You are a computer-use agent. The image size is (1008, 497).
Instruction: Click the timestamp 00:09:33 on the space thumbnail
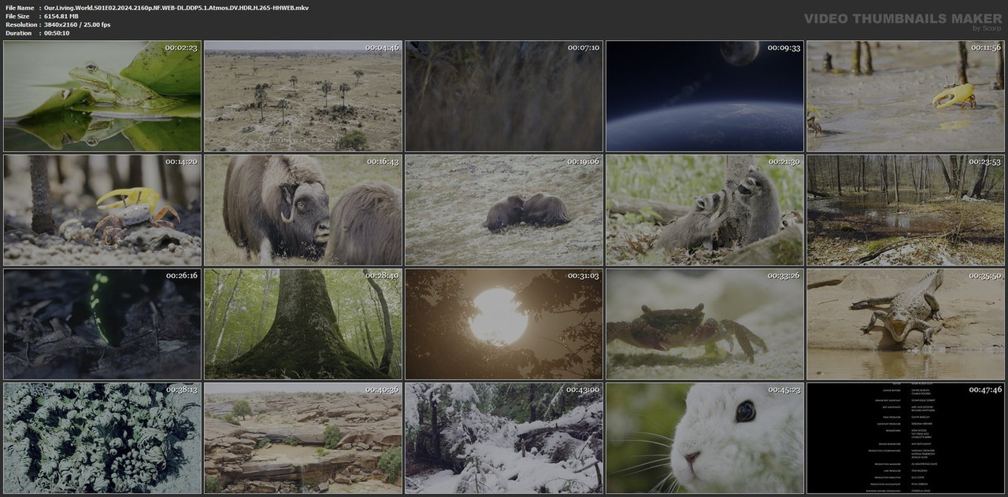(784, 48)
